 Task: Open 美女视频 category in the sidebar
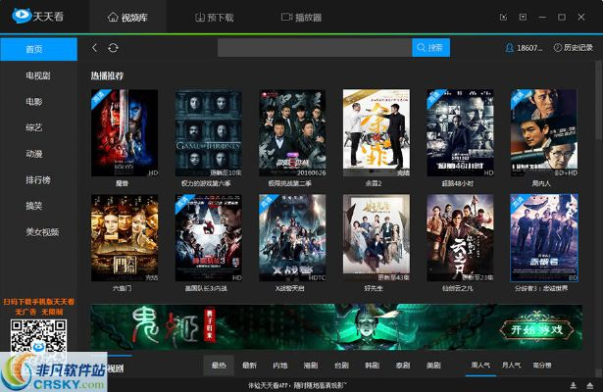(x=41, y=231)
